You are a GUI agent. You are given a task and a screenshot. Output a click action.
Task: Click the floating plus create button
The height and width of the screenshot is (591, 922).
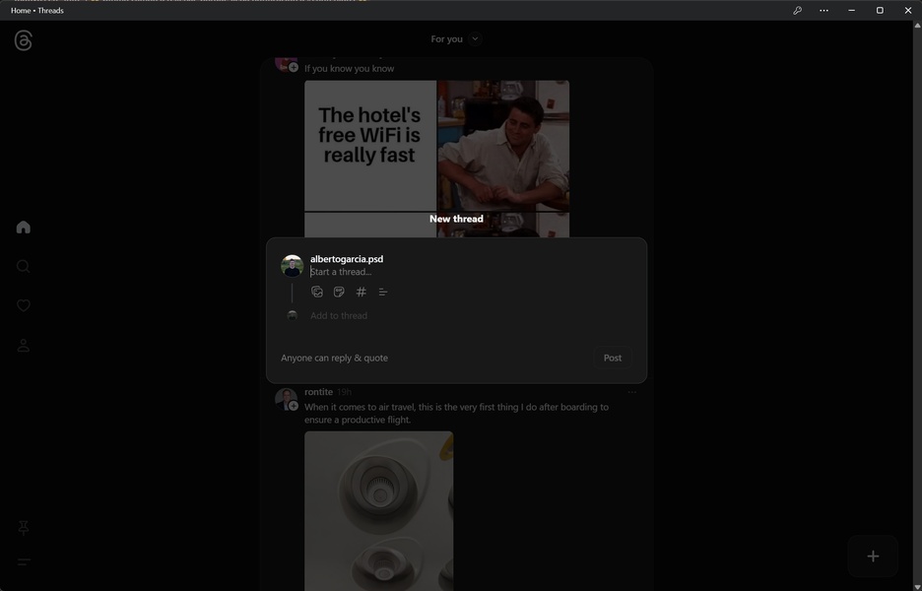(873, 556)
